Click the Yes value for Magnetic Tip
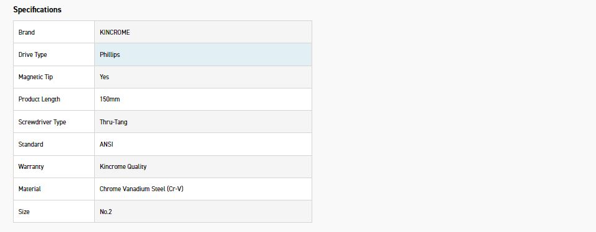 click(x=105, y=77)
